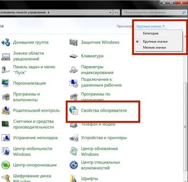The height and width of the screenshot is (182, 188).
Task: Click the элементы панели управления breadcrumb
Action: (x=23, y=13)
